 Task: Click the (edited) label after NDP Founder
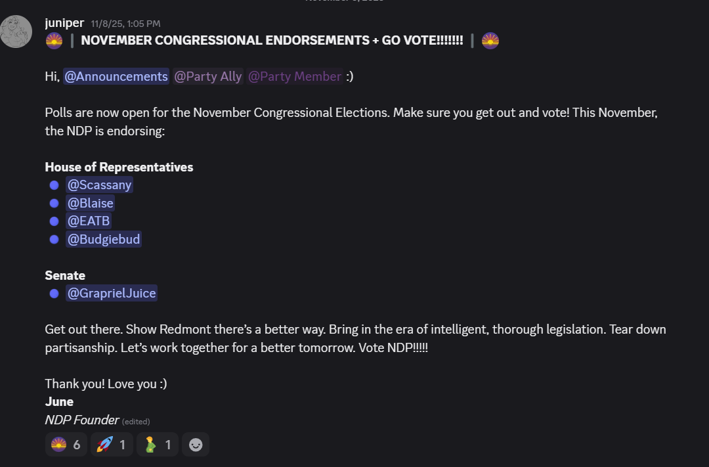136,421
